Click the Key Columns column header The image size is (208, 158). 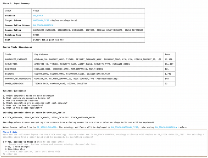(x=41, y=54)
